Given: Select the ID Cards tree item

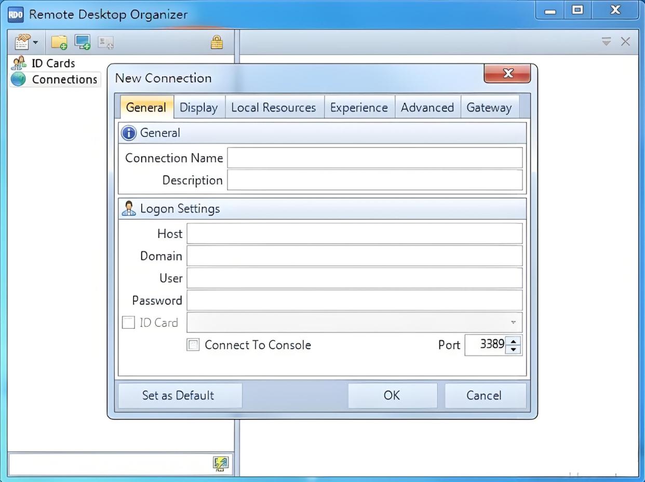Looking at the screenshot, I should click(53, 63).
